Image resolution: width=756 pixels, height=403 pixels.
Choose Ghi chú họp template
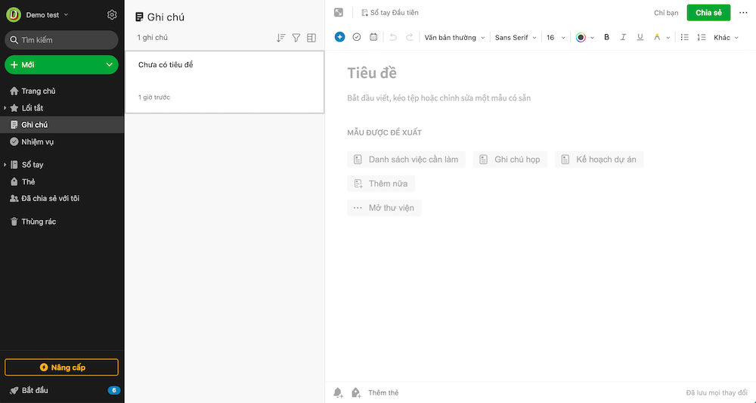coord(510,160)
